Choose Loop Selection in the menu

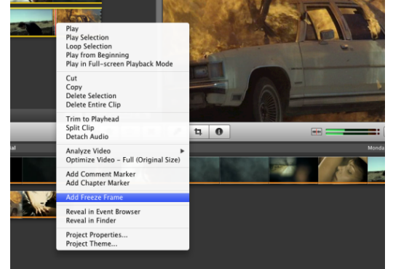pyautogui.click(x=122, y=47)
